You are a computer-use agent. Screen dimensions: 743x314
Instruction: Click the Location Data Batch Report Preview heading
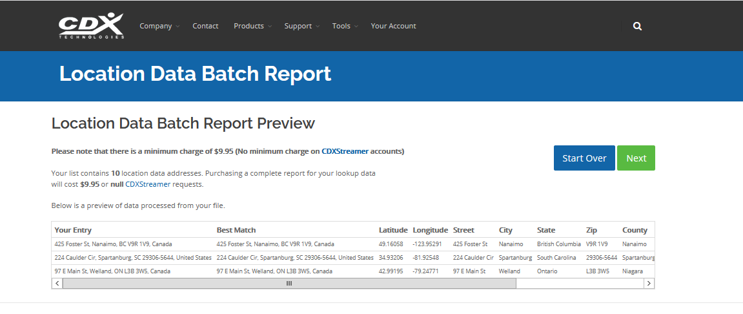point(183,123)
